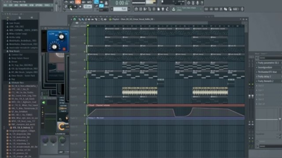
Task: Enable the Draw pencil tool in Playlist toolbar
Action: 80,19
